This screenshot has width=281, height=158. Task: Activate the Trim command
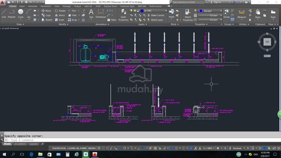coord(72,11)
